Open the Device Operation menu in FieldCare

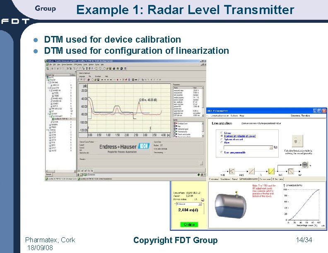(x=67, y=64)
